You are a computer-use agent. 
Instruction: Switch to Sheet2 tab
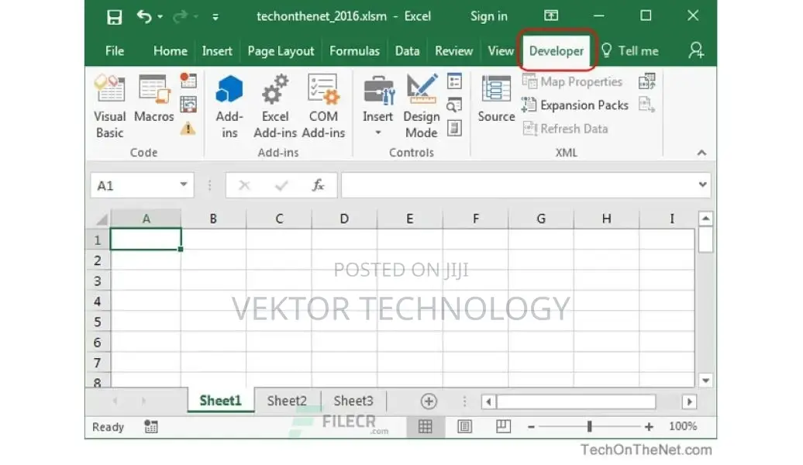point(287,401)
